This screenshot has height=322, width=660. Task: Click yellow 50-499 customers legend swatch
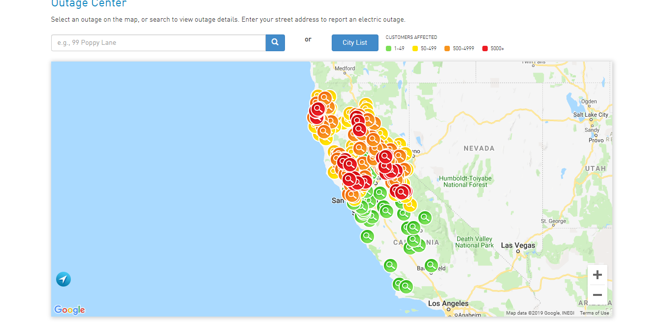coord(415,48)
